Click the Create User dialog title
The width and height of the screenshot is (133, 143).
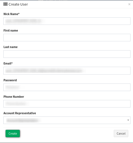coord(18,4)
